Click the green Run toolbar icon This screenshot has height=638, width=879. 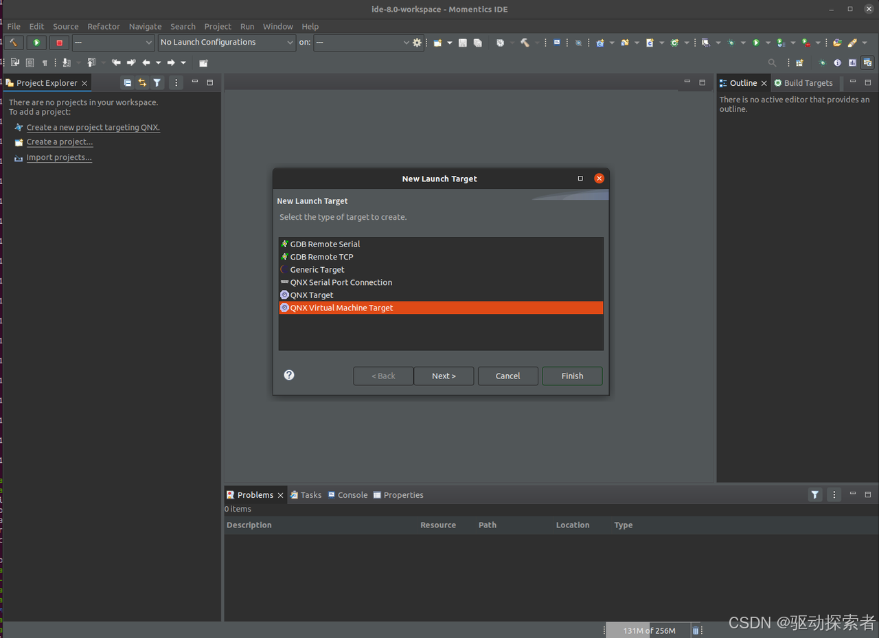point(755,43)
